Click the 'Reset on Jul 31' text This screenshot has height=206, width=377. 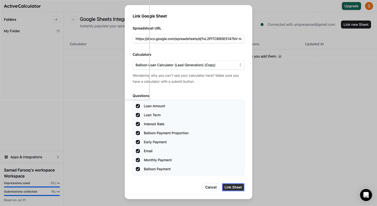(14, 200)
